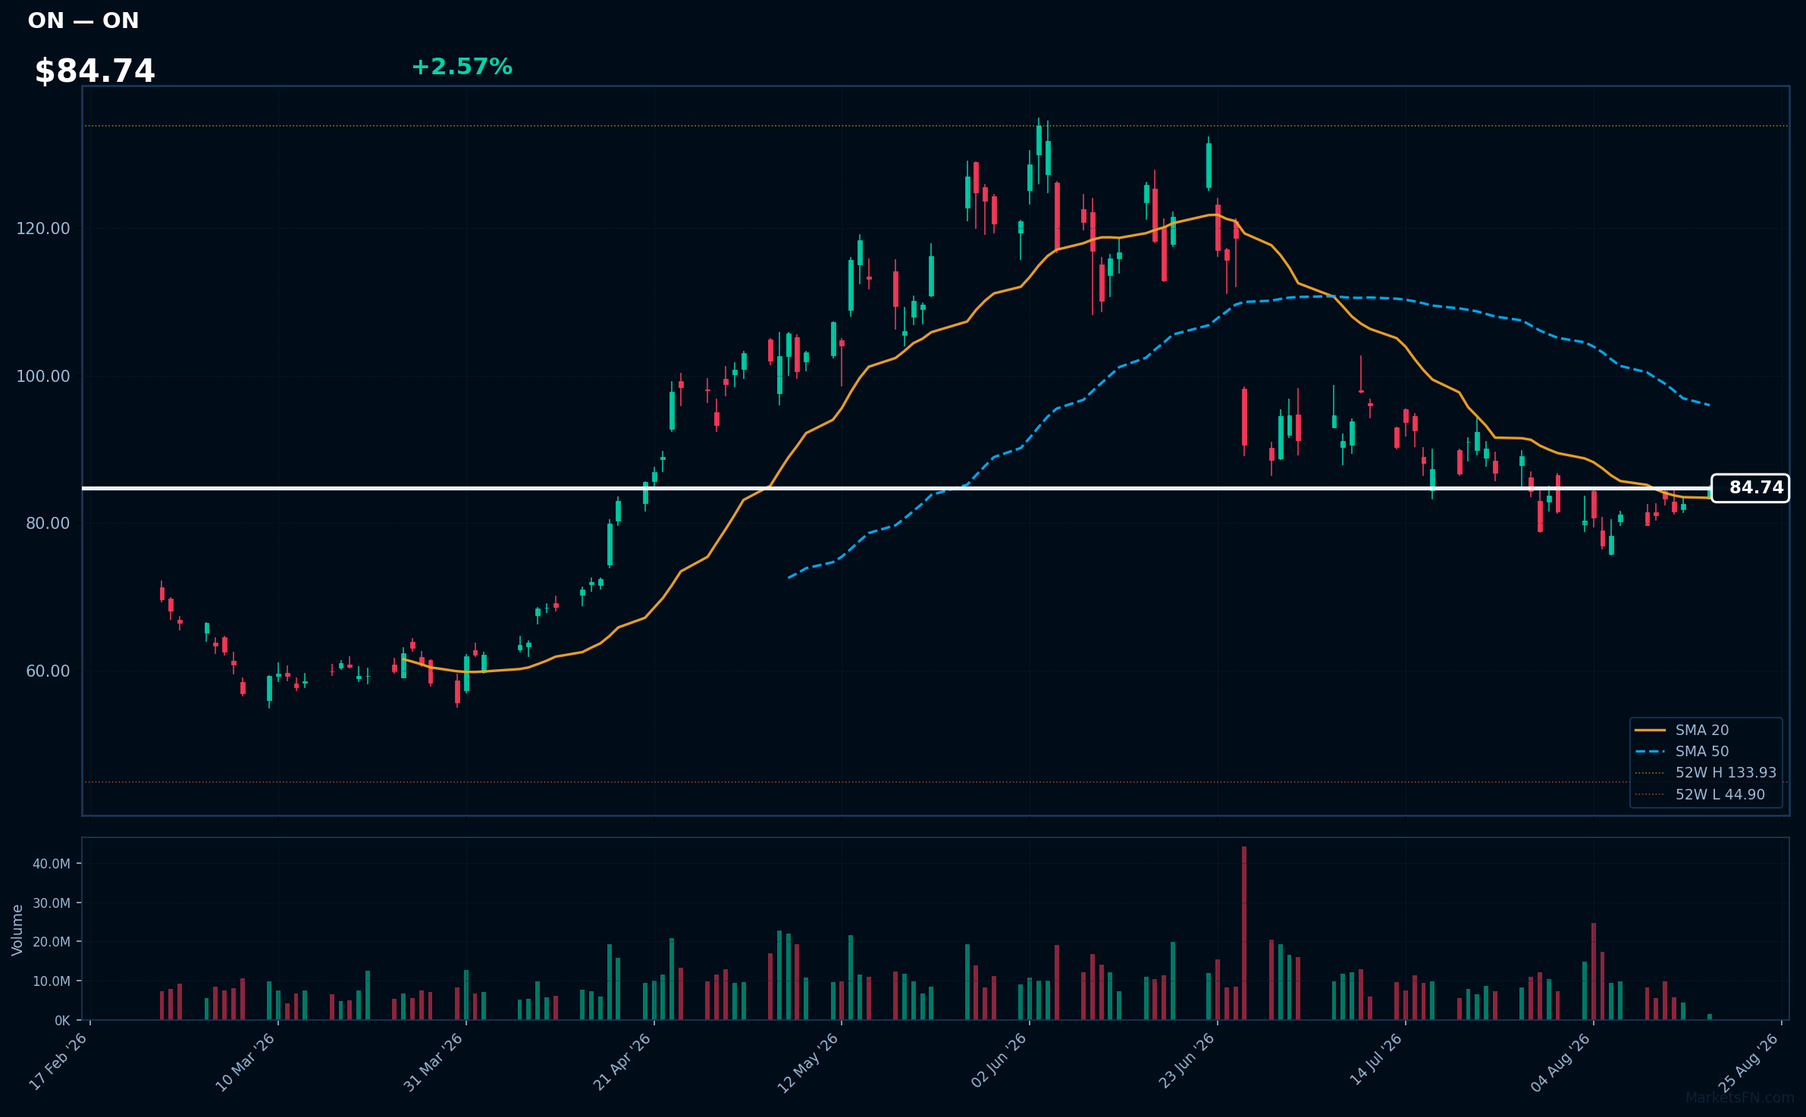Click the 10 Mar '26 date label
This screenshot has width=1806, height=1117.
(246, 1062)
